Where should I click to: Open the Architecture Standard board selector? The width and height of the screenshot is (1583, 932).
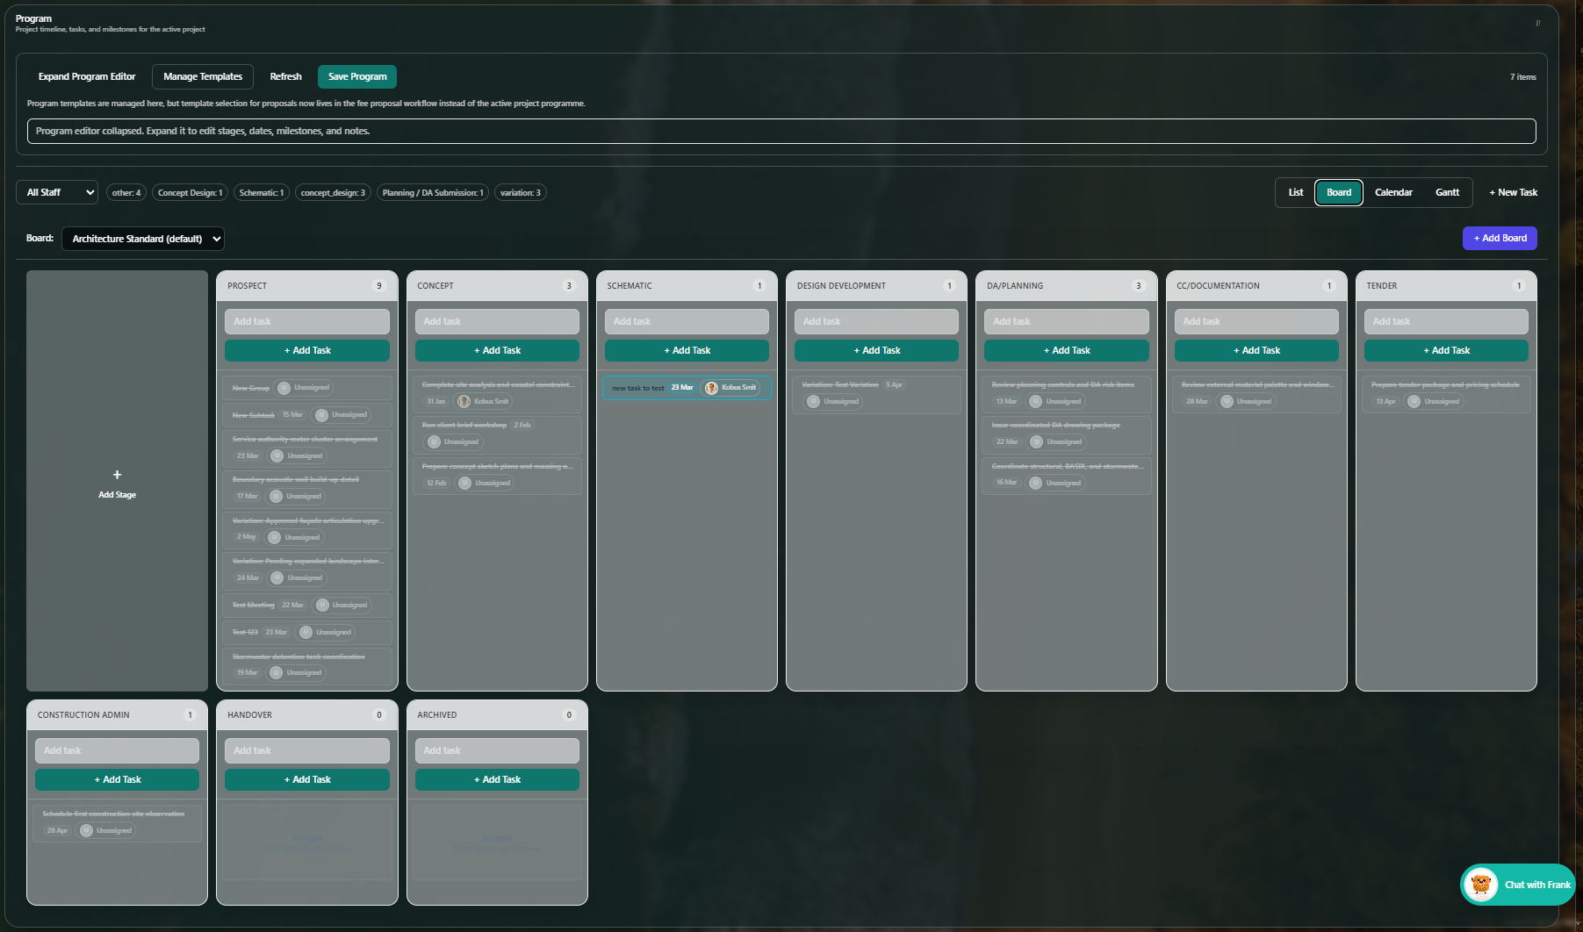[142, 238]
